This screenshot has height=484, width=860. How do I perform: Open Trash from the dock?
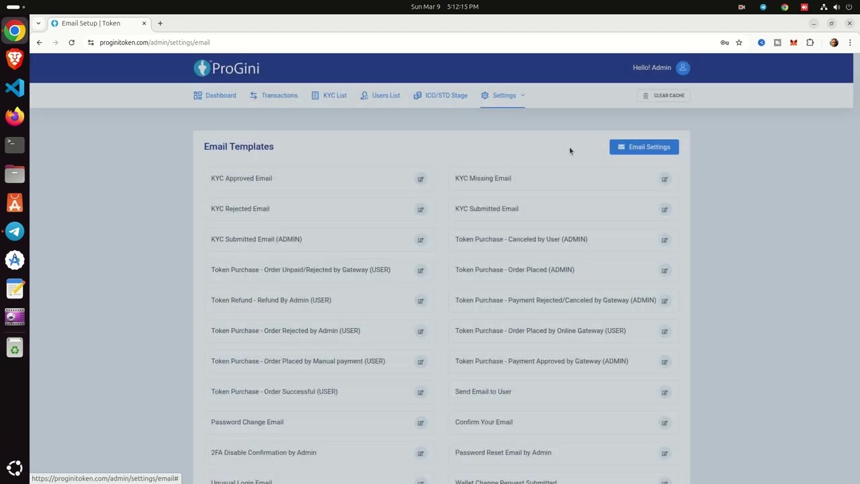click(15, 347)
